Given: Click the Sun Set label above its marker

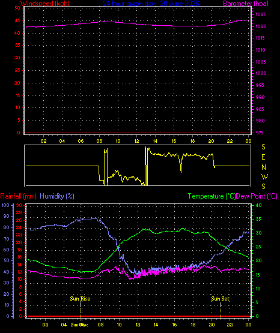Looking at the screenshot, I should point(221,299).
